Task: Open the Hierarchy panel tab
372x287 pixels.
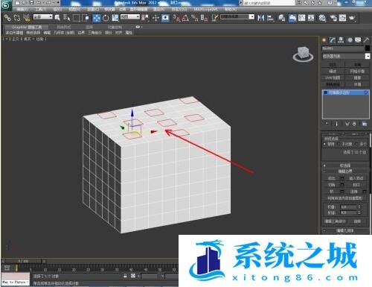Action: pyautogui.click(x=341, y=40)
